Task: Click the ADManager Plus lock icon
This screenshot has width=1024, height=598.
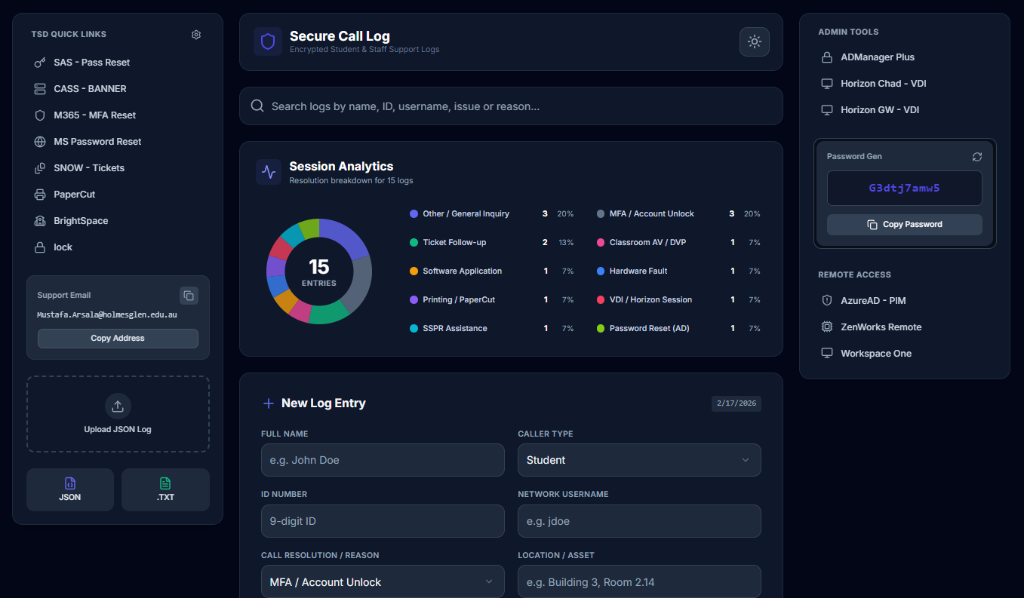Action: click(827, 57)
